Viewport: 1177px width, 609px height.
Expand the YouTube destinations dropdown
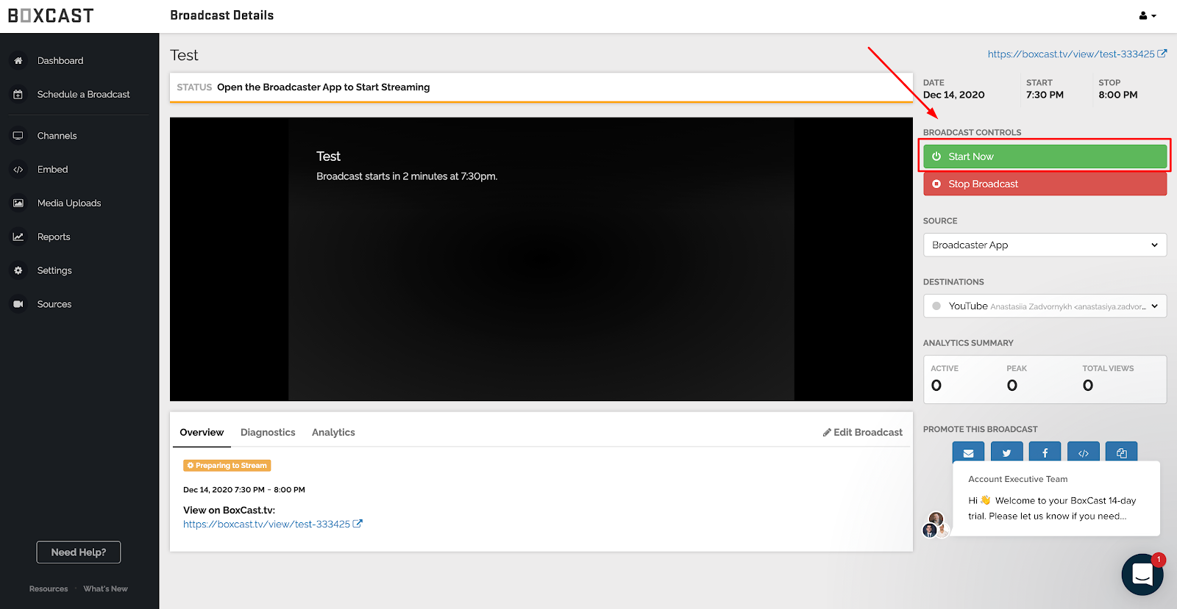click(x=1045, y=306)
